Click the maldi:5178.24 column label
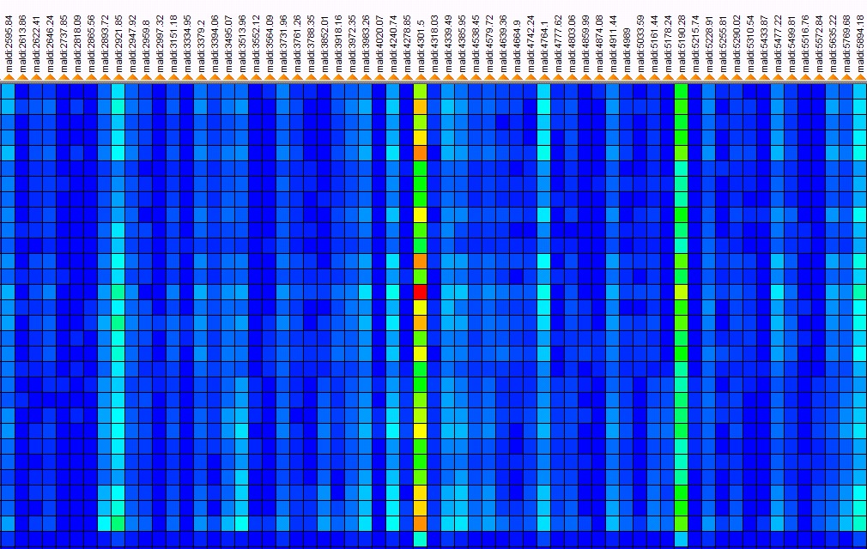 [669, 44]
